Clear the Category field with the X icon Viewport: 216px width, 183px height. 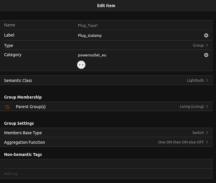pyautogui.click(x=206, y=55)
